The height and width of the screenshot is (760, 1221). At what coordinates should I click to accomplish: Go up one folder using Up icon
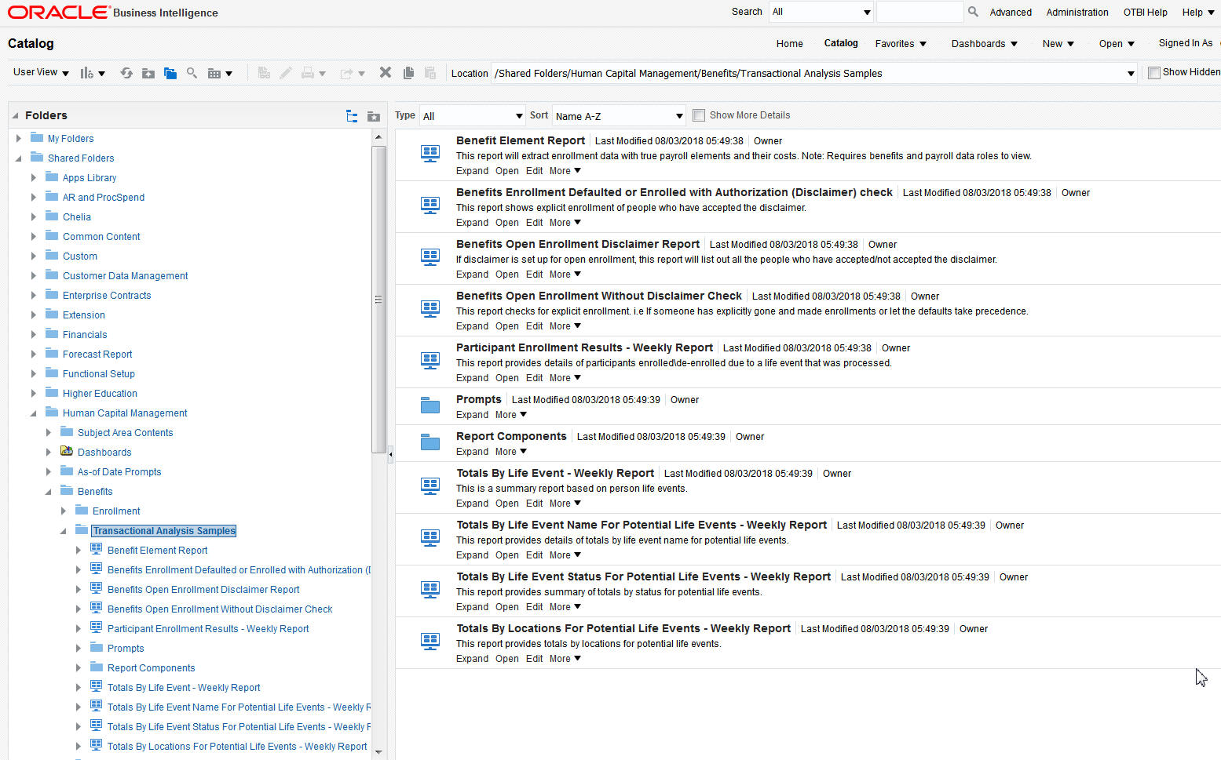pos(148,73)
